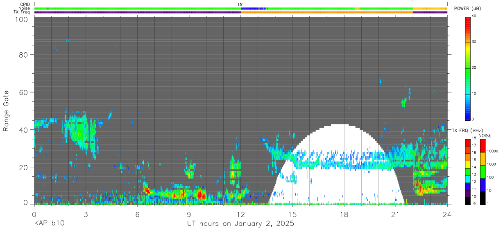The width and height of the screenshot is (503, 232).
Task: Click the 'TX FRQ (MHz)' legend title
Action: coord(467,130)
